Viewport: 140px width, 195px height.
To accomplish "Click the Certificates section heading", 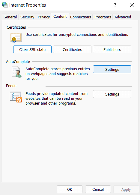I will click(16, 27).
